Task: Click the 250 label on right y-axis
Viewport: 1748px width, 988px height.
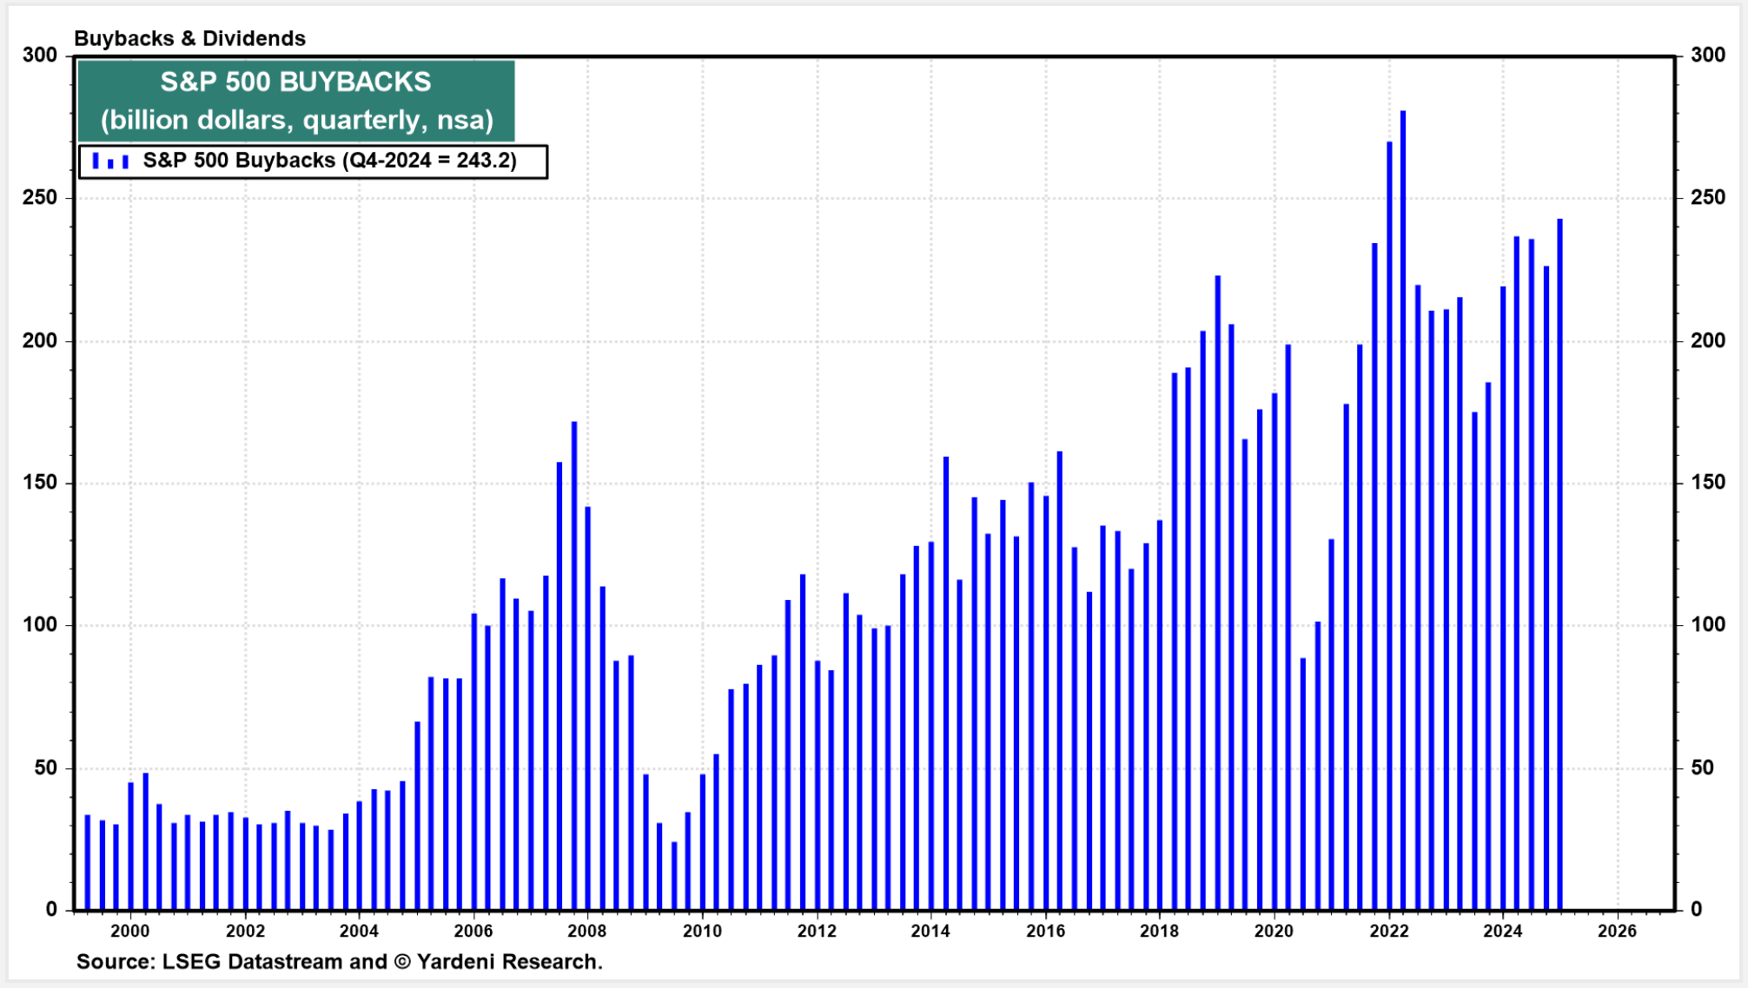Action: [x=1708, y=198]
